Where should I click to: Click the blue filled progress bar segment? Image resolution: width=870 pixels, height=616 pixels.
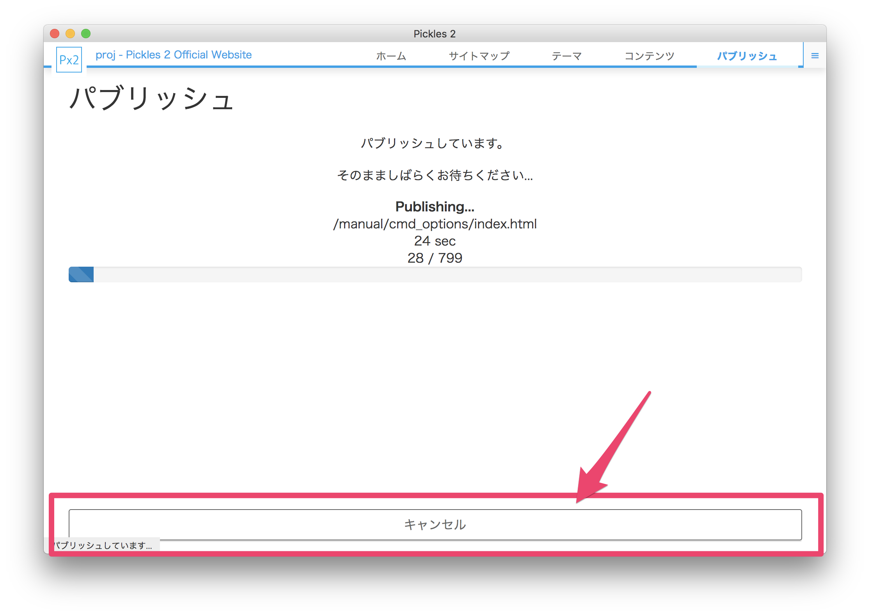(x=81, y=274)
